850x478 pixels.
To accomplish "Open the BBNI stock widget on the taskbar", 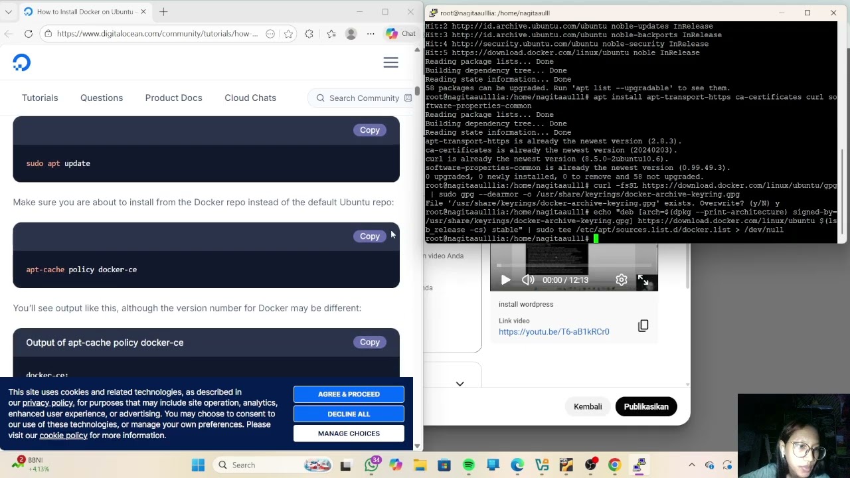I will click(x=31, y=465).
